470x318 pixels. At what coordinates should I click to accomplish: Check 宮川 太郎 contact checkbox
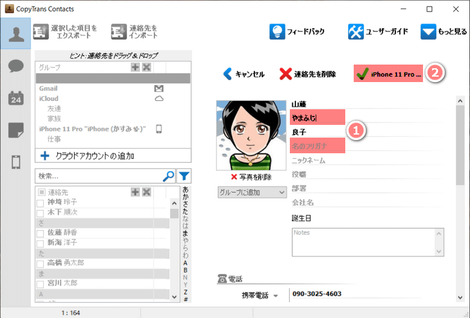click(x=40, y=284)
